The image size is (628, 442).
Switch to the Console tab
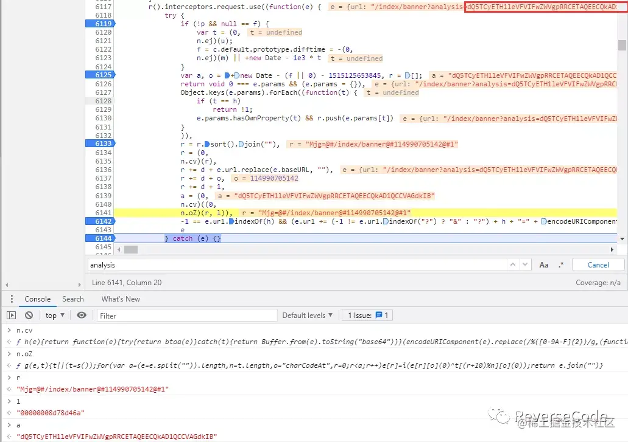click(37, 299)
